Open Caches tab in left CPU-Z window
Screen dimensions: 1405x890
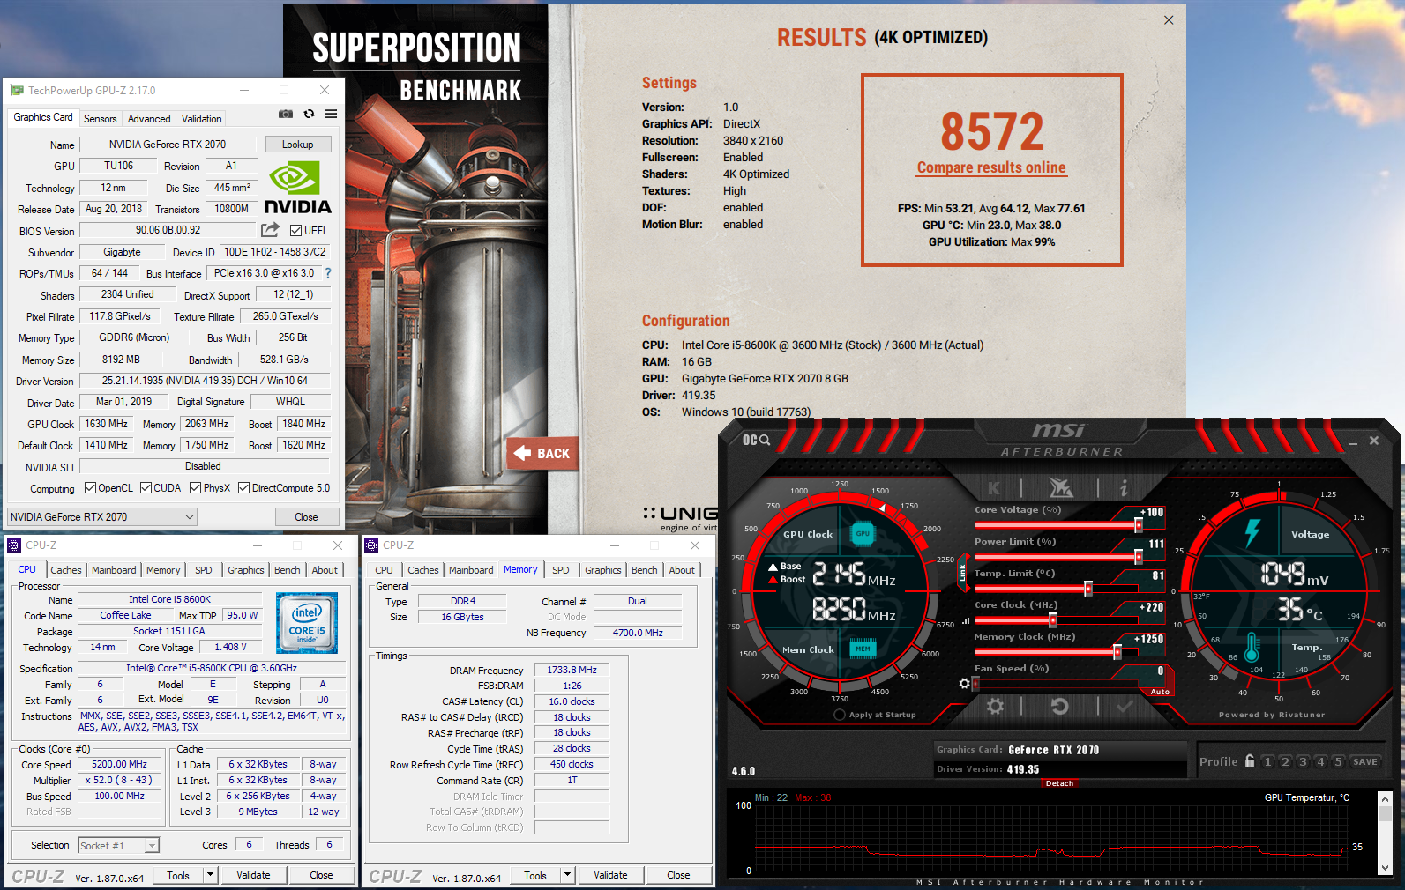[x=66, y=570]
